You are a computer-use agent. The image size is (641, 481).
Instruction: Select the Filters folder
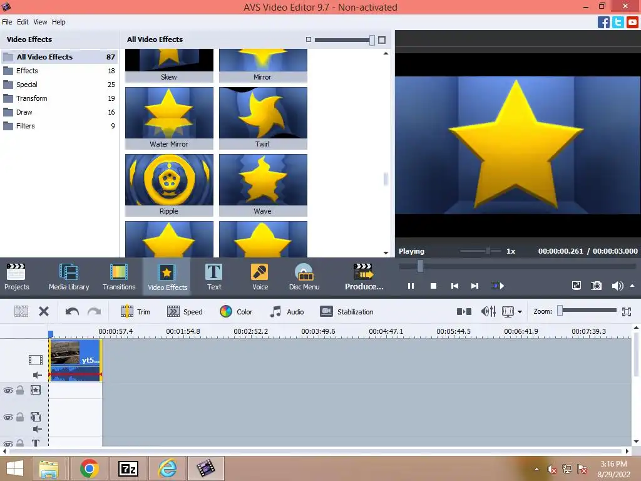coord(59,126)
